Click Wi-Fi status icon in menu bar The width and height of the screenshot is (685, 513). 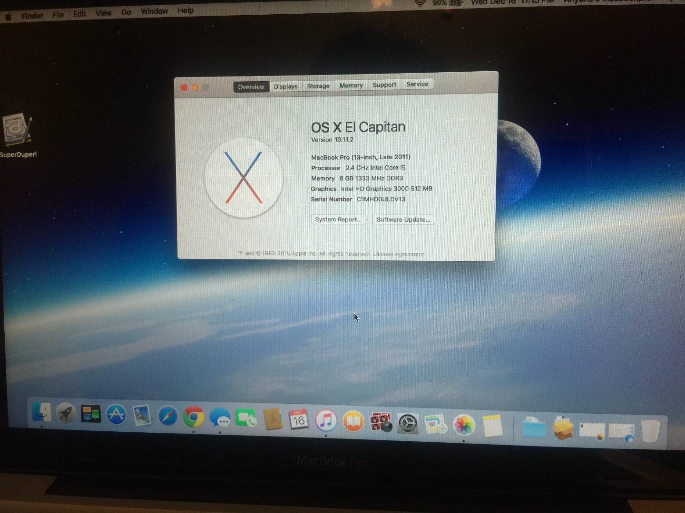pyautogui.click(x=420, y=4)
